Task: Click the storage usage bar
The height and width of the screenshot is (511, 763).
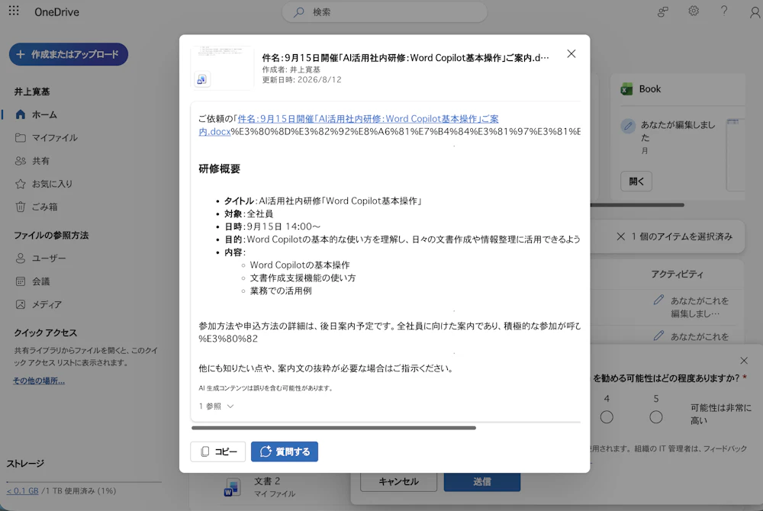Action: pos(84,482)
